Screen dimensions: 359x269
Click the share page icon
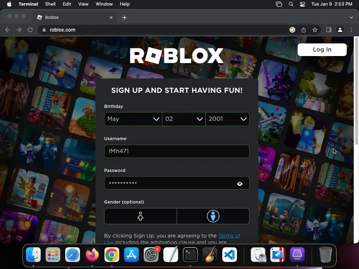303,30
